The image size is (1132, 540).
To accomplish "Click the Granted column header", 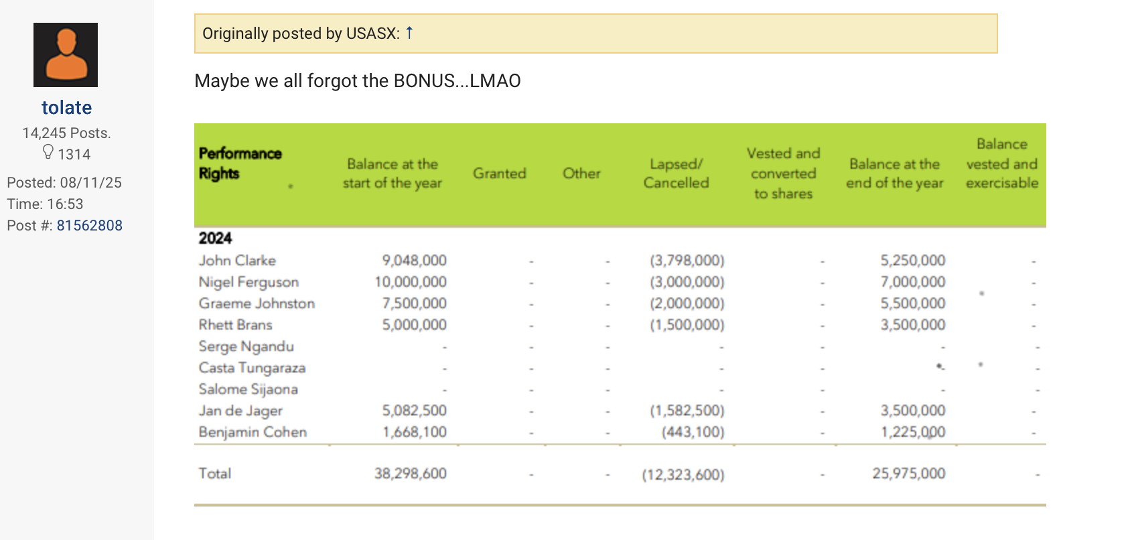I will point(499,174).
